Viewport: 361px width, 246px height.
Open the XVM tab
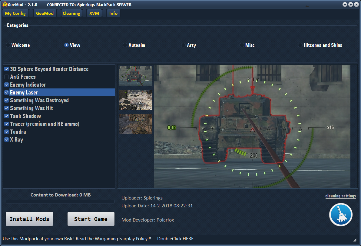tap(94, 13)
